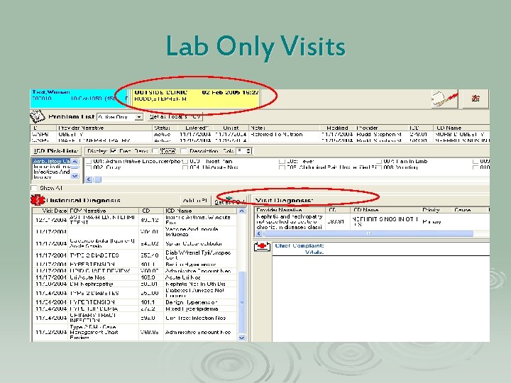This screenshot has height=383, width=511.
Task: Open the ICD Pick Lists button
Action: 56,151
